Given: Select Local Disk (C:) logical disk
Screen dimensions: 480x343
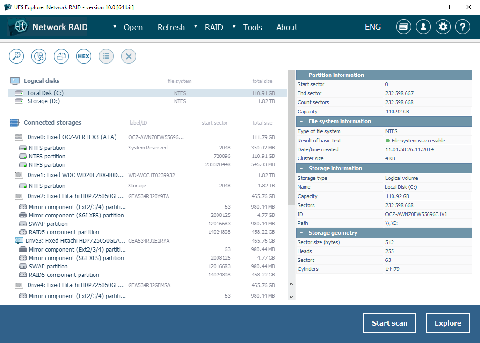Looking at the screenshot, I should coord(147,93).
